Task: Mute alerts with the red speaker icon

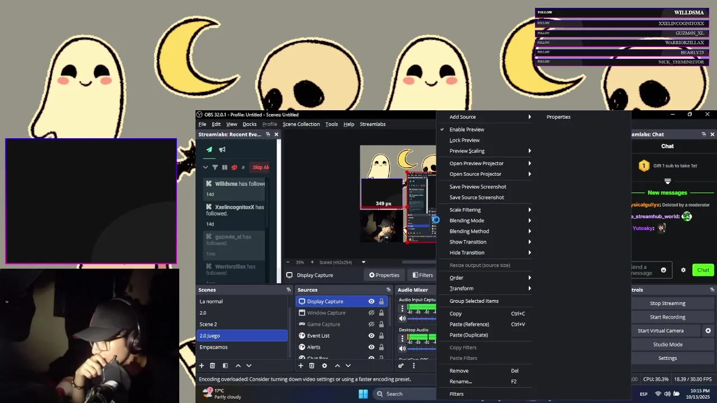Action: 234,167
